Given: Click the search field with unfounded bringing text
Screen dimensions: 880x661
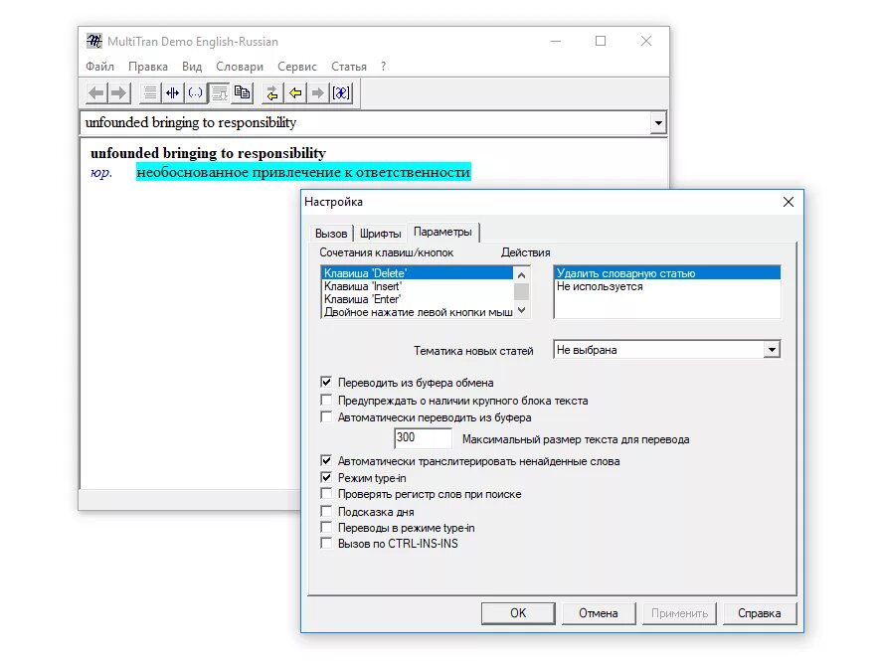Looking at the screenshot, I should (x=366, y=123).
